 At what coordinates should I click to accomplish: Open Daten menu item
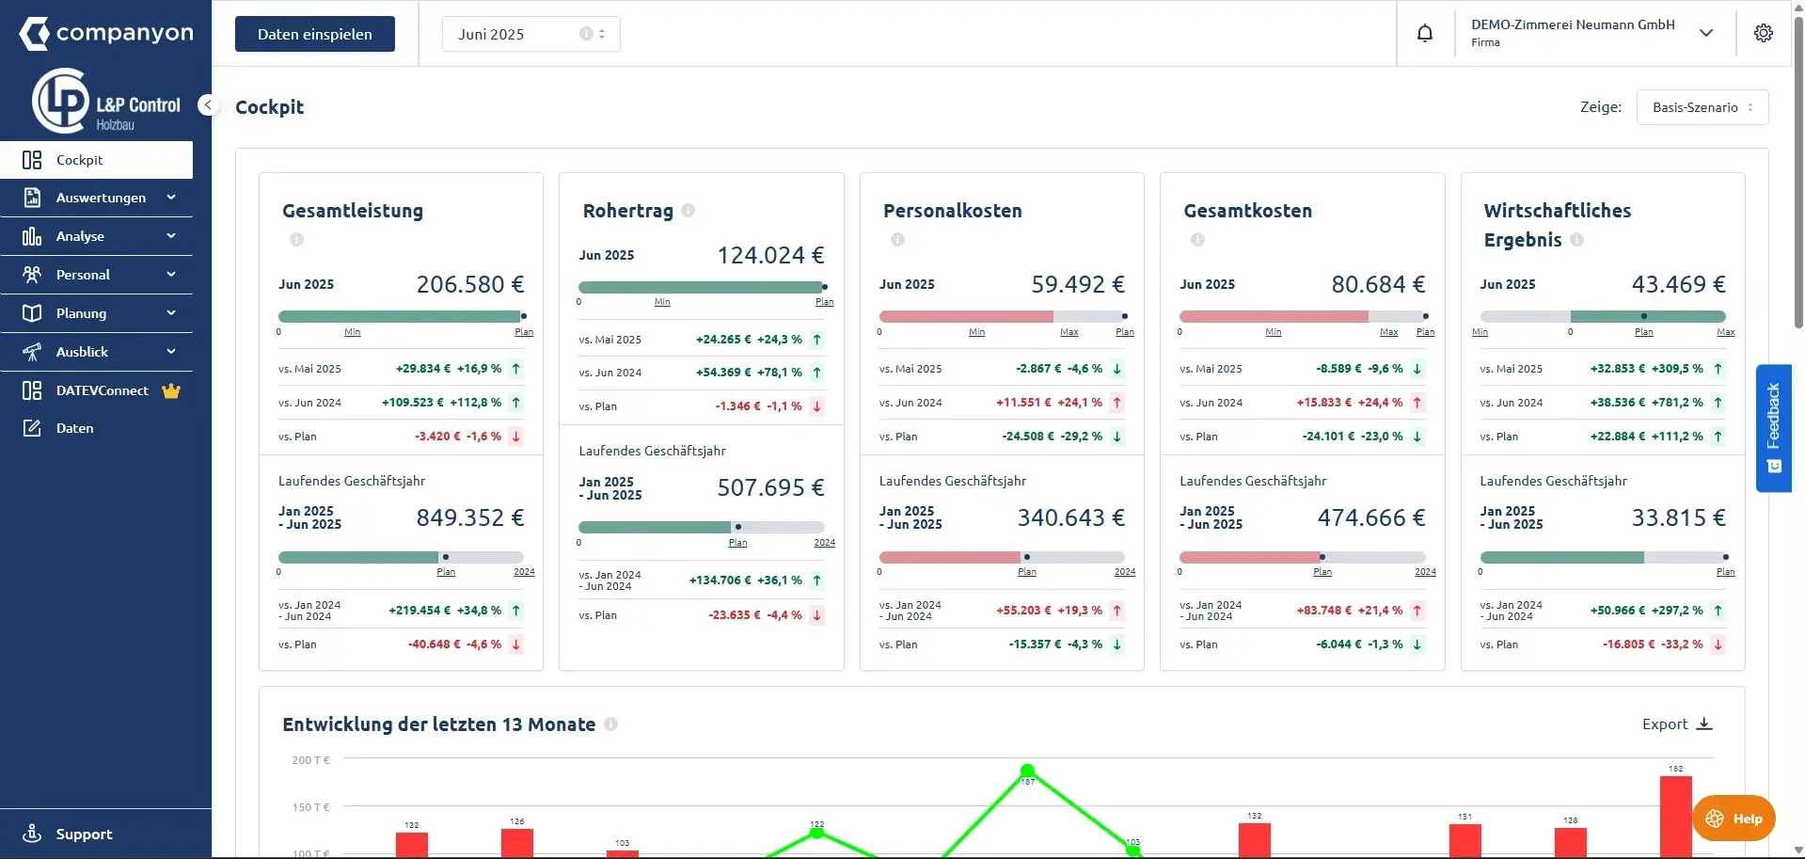[x=96, y=428]
